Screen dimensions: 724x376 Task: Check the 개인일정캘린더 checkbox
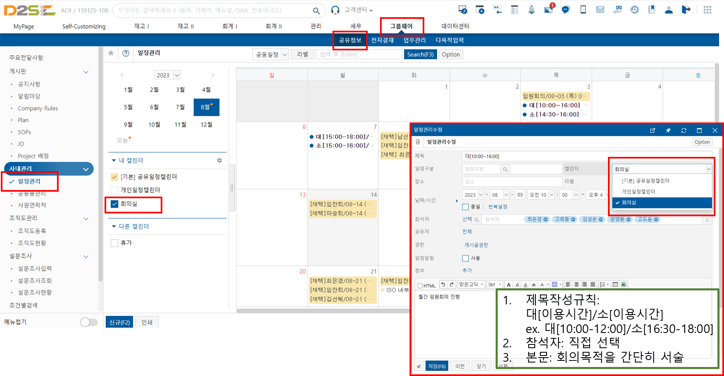(x=114, y=190)
